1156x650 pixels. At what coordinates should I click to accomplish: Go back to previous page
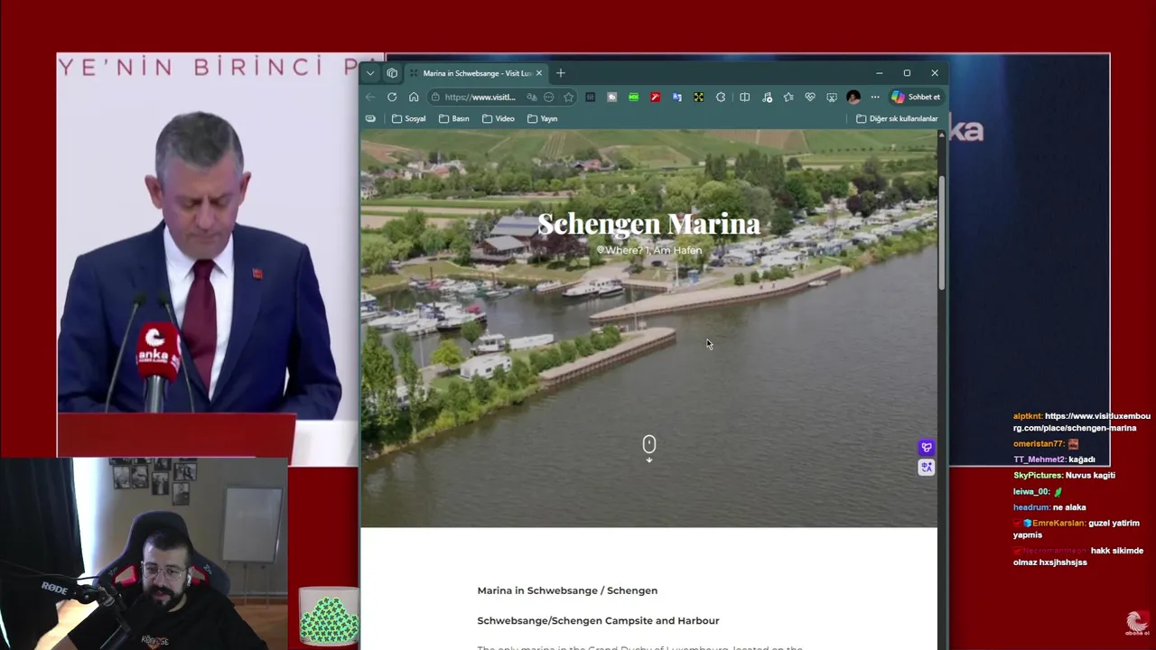370,97
